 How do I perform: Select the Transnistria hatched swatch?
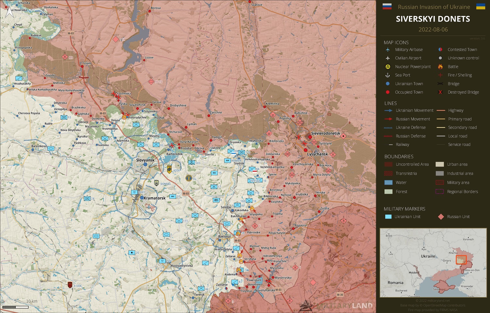click(x=388, y=173)
